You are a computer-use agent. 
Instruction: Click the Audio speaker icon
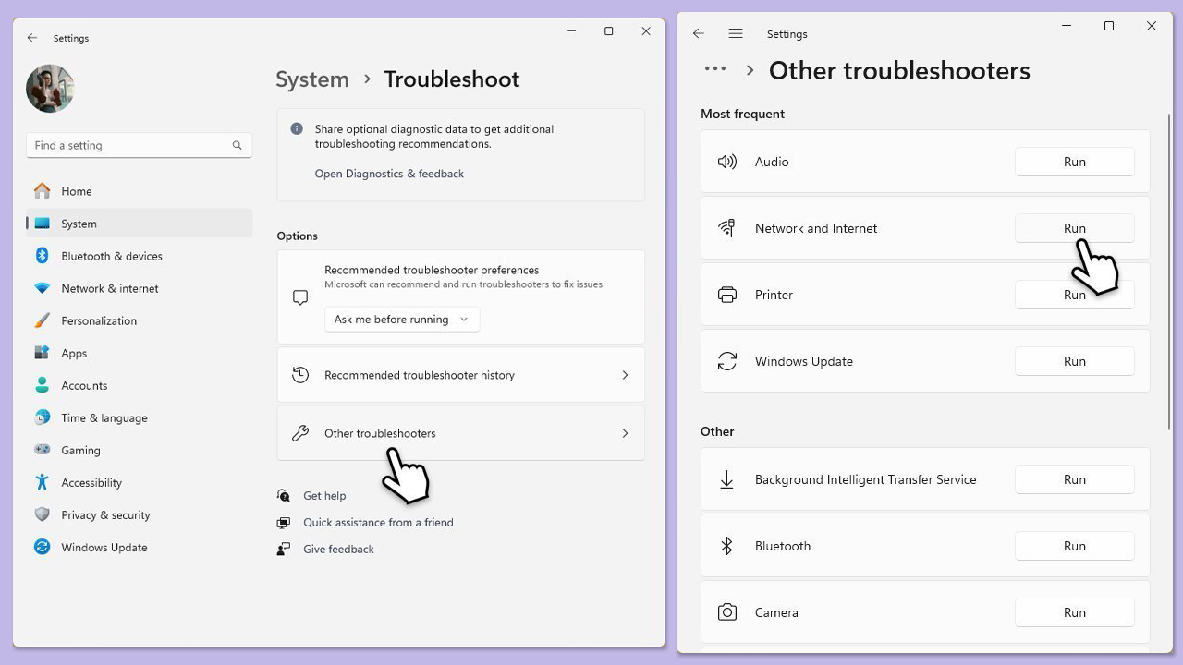pyautogui.click(x=727, y=162)
